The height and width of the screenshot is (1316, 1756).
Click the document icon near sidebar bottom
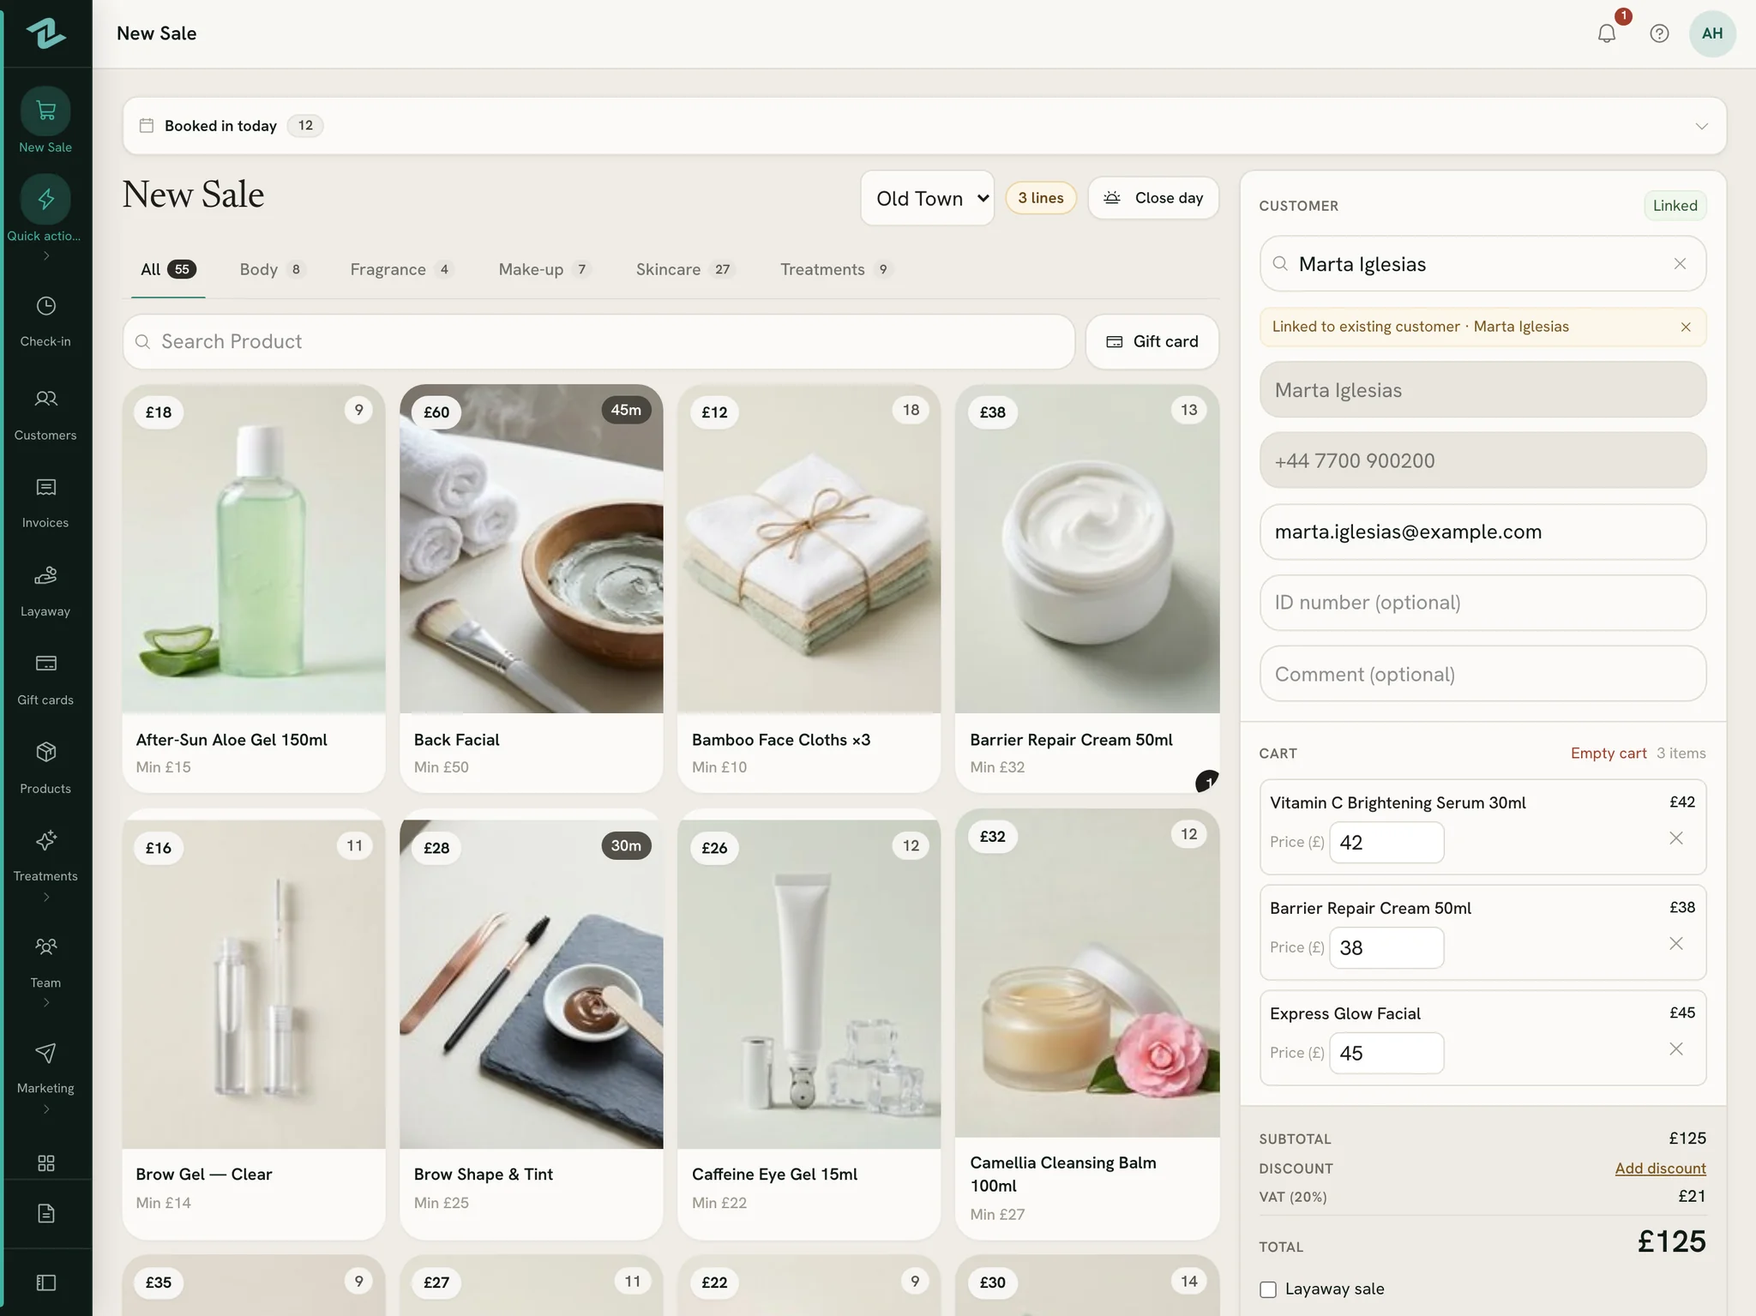click(x=46, y=1213)
